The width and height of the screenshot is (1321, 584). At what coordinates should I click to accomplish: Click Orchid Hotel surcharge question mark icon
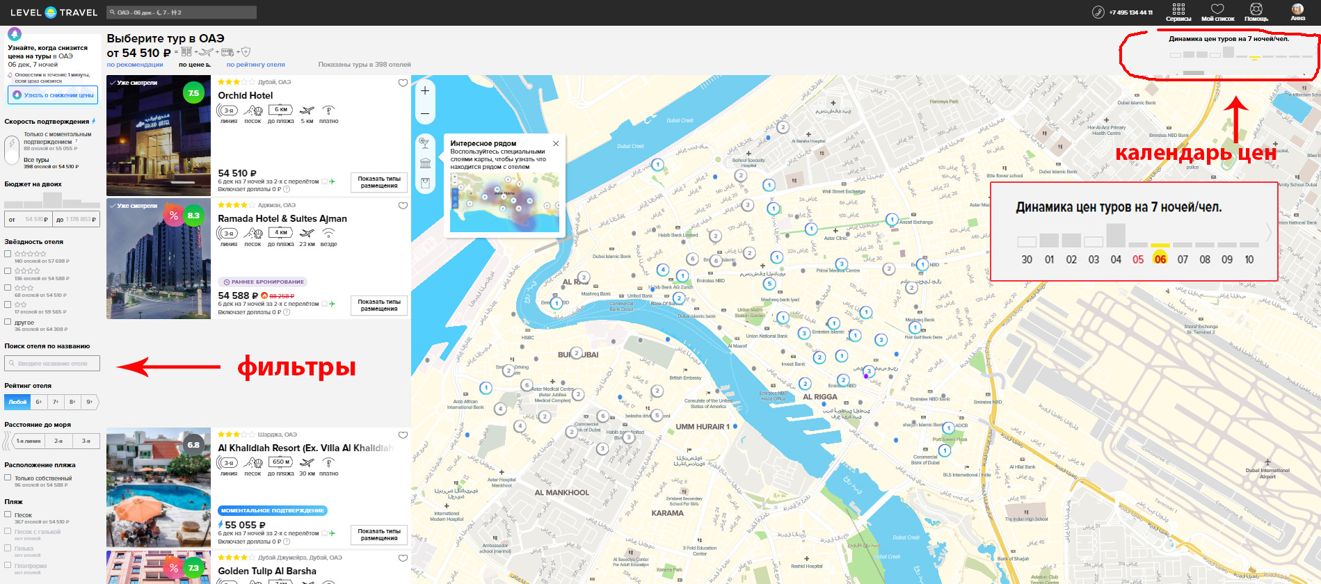coord(287,189)
